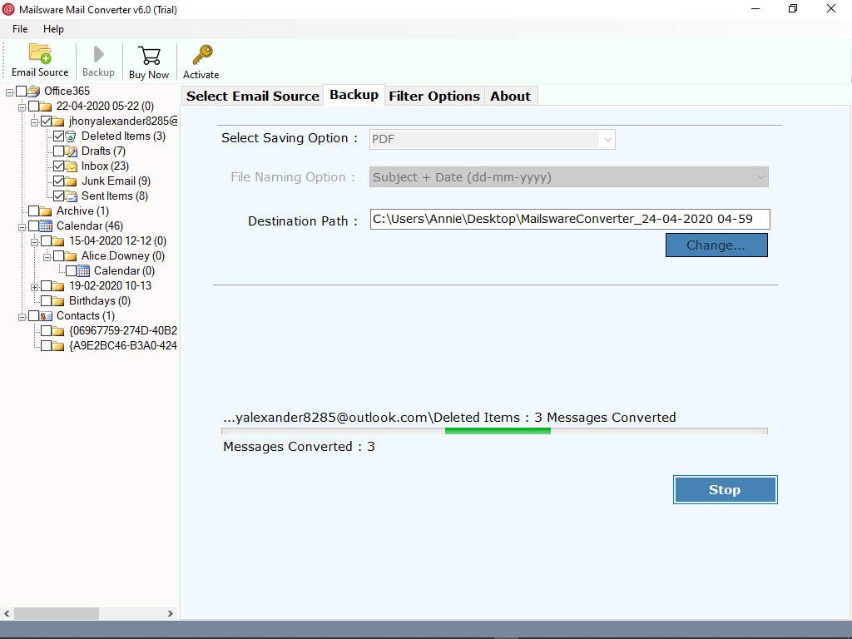Click the Birthdays folder icon

58,300
